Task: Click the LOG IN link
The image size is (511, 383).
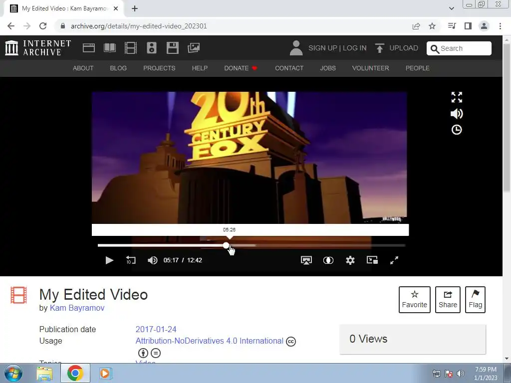Action: (x=355, y=48)
